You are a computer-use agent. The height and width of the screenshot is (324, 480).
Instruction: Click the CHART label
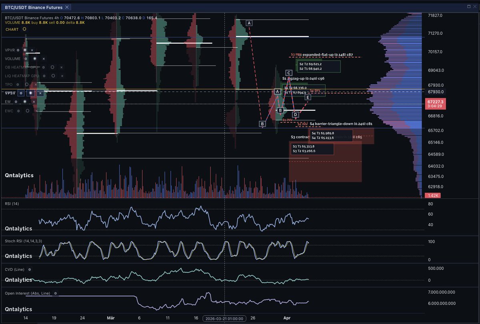pos(12,30)
